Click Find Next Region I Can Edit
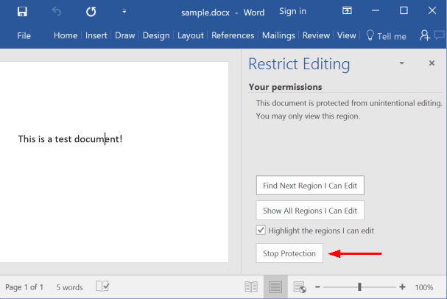Screen dimensions: 447x299 pos(310,186)
